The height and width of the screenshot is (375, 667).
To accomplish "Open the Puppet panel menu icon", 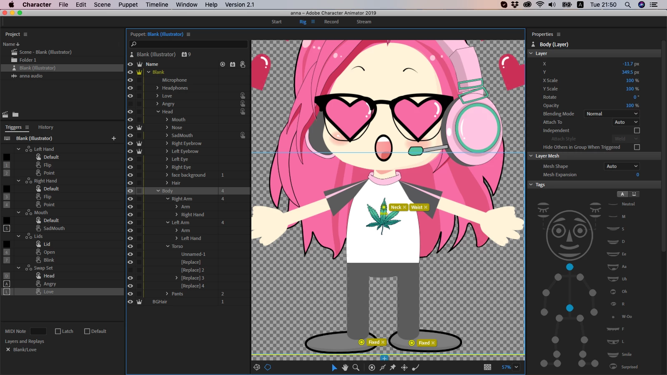I will [188, 34].
